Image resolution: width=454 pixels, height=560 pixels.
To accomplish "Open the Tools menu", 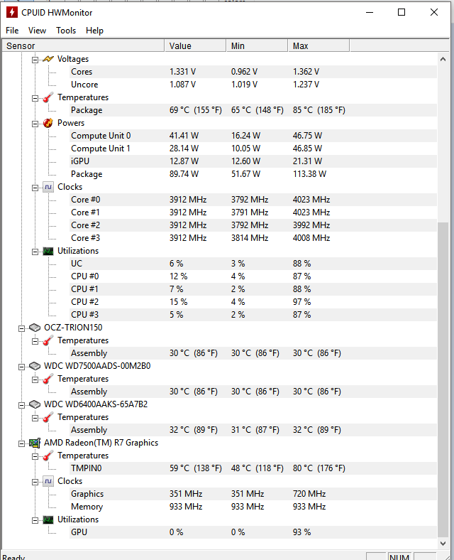I will (66, 31).
